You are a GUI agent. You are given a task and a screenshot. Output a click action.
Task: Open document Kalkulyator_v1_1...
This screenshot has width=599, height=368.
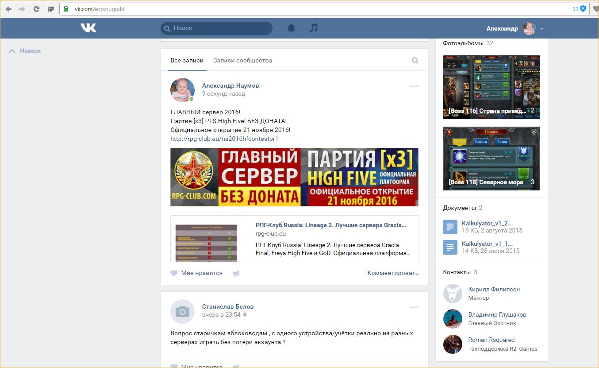488,244
